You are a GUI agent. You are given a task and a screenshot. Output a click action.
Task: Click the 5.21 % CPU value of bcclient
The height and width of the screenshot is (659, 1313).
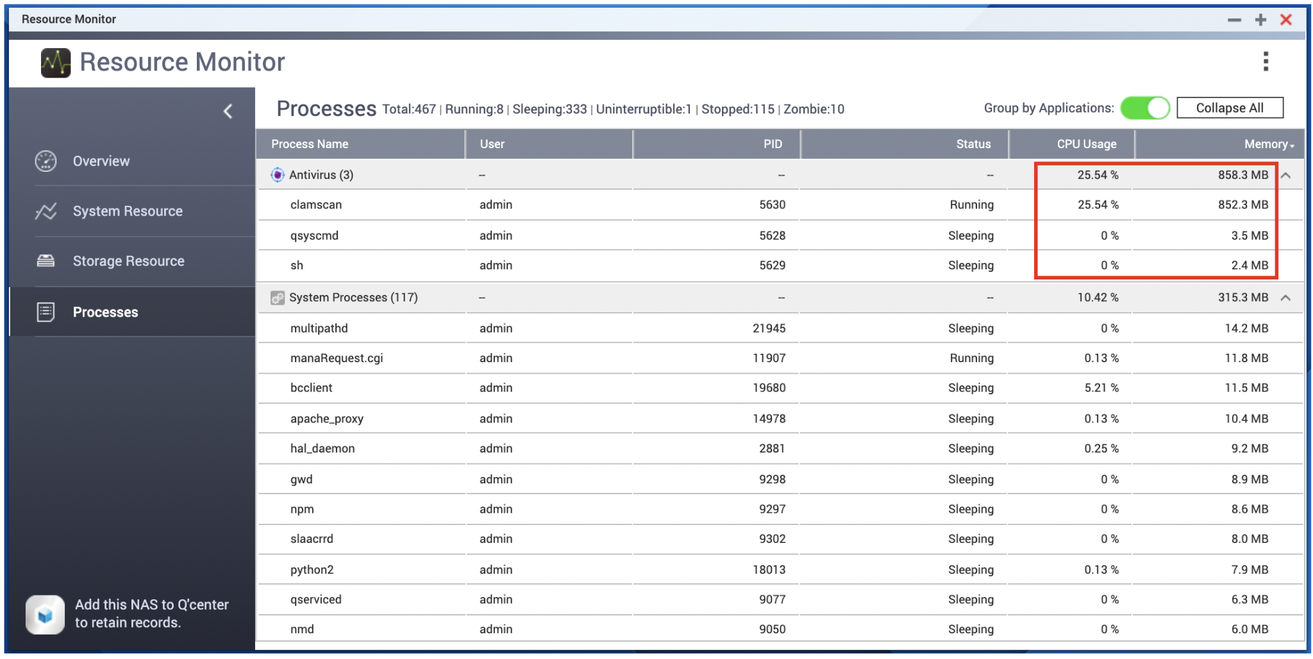(1101, 388)
